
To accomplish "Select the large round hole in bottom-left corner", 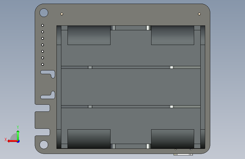I will coord(44,145).
